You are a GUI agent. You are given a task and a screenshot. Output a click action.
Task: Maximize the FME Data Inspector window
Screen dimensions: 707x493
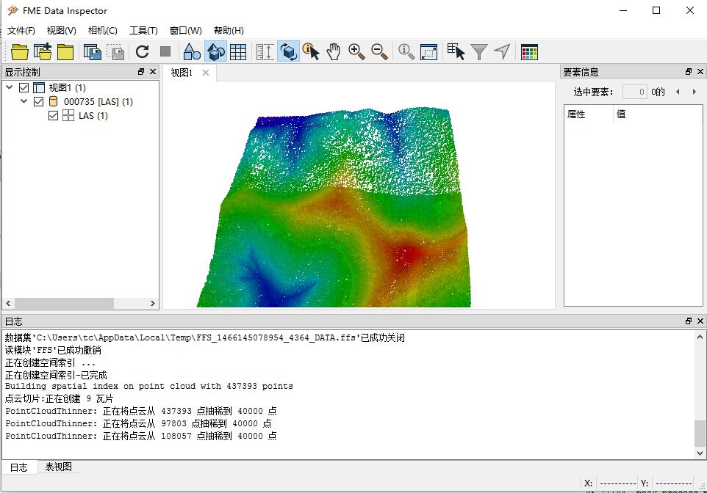[656, 10]
